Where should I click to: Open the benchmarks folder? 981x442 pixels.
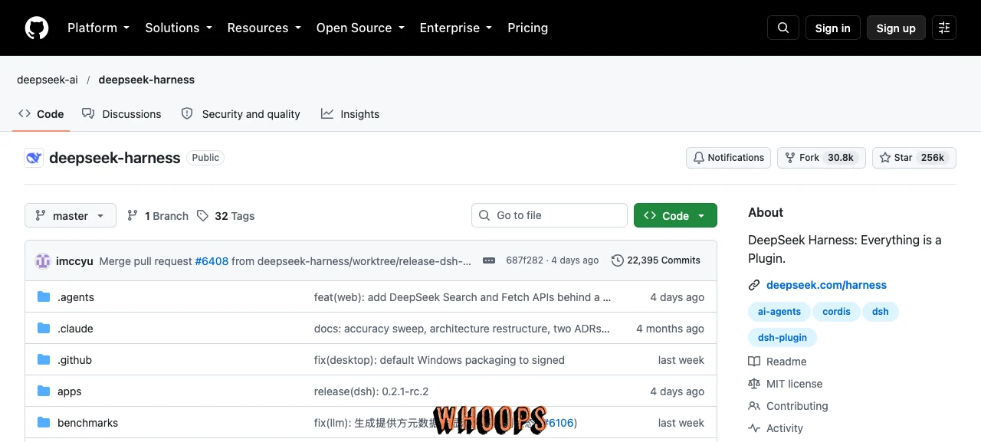(x=88, y=423)
